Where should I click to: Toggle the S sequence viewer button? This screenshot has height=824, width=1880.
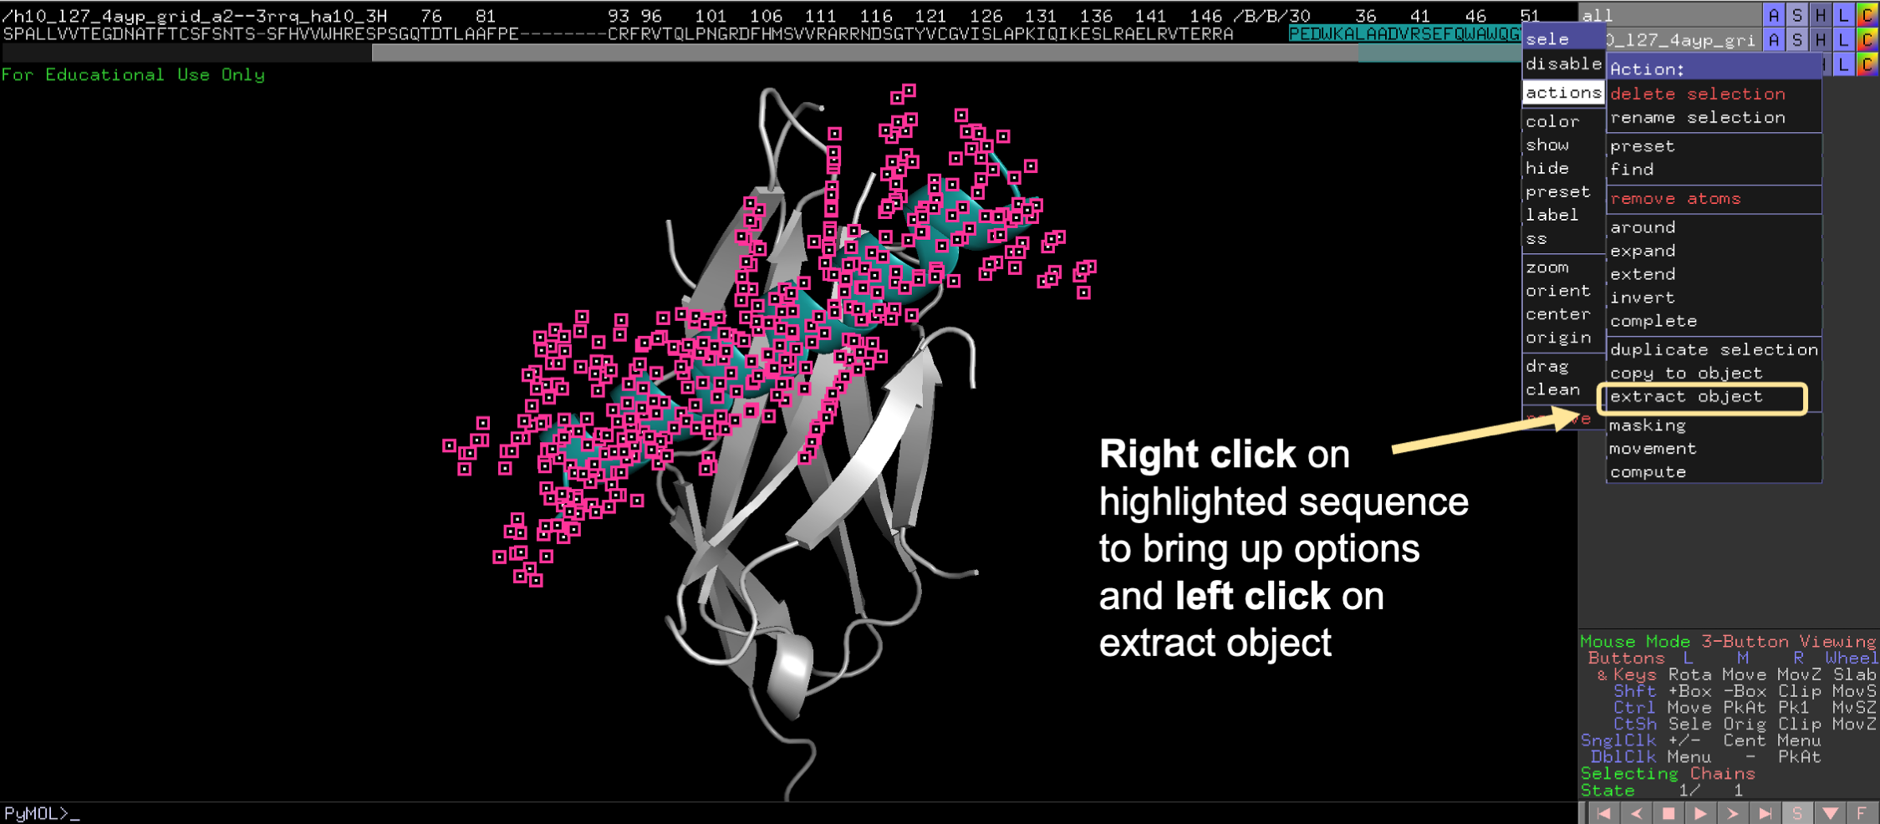point(1797,813)
